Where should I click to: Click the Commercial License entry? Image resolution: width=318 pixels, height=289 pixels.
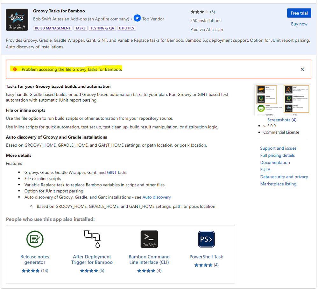tap(281, 132)
